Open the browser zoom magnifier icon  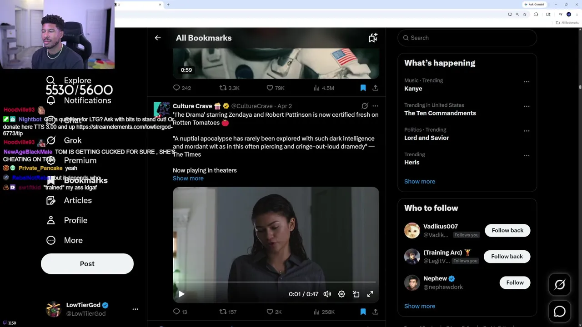[x=517, y=15]
